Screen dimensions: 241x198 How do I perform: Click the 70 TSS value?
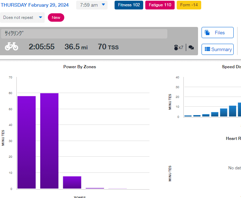coord(108,47)
